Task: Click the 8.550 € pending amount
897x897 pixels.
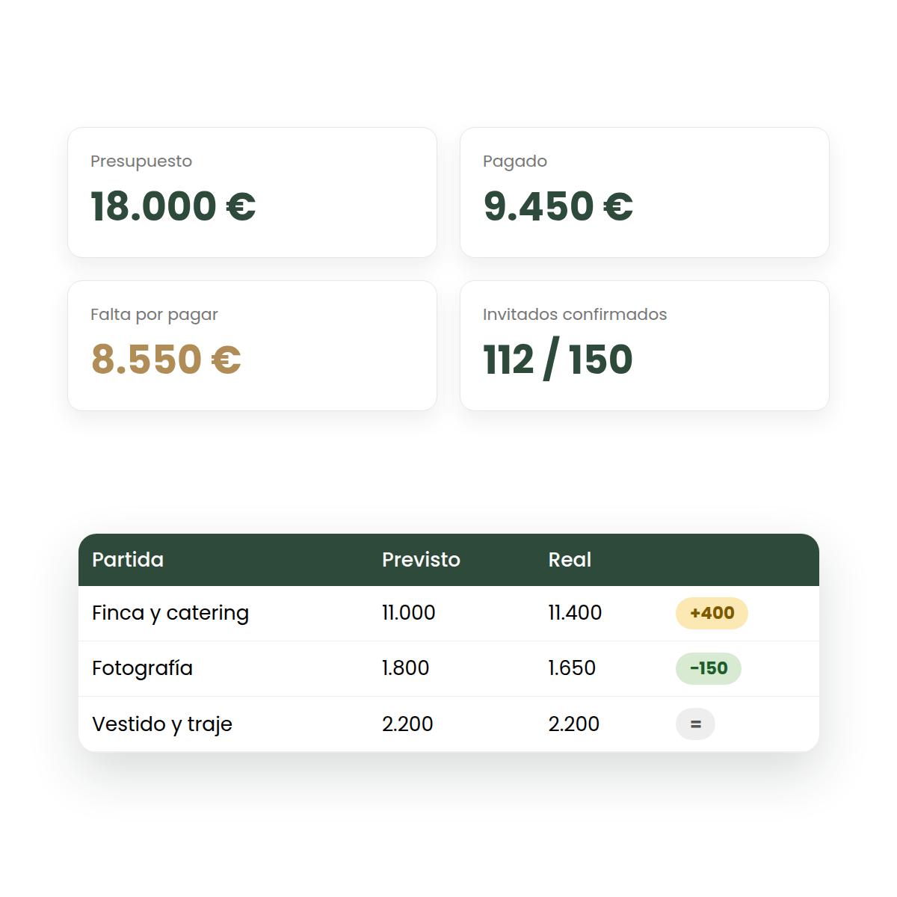Action: 166,360
